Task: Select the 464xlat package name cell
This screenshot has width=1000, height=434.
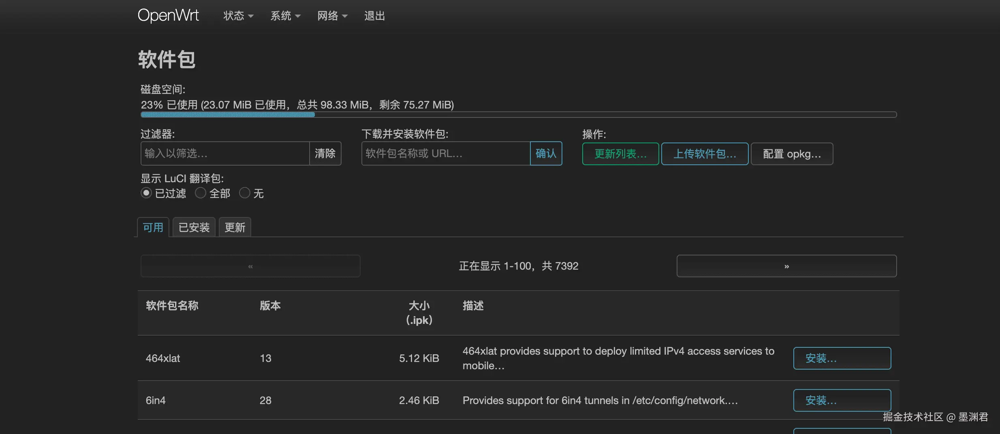Action: click(163, 358)
